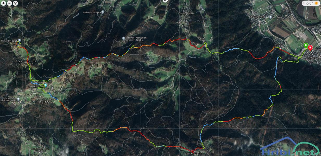Expand weather widget with left chevron
The height and width of the screenshot is (156, 321).
coord(304,3)
